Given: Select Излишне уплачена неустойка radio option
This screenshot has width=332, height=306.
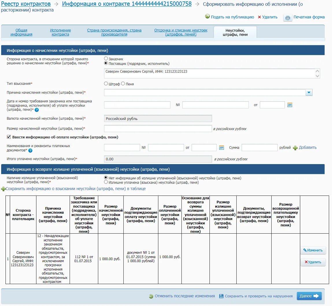Looking at the screenshot, I should (x=106, y=182).
